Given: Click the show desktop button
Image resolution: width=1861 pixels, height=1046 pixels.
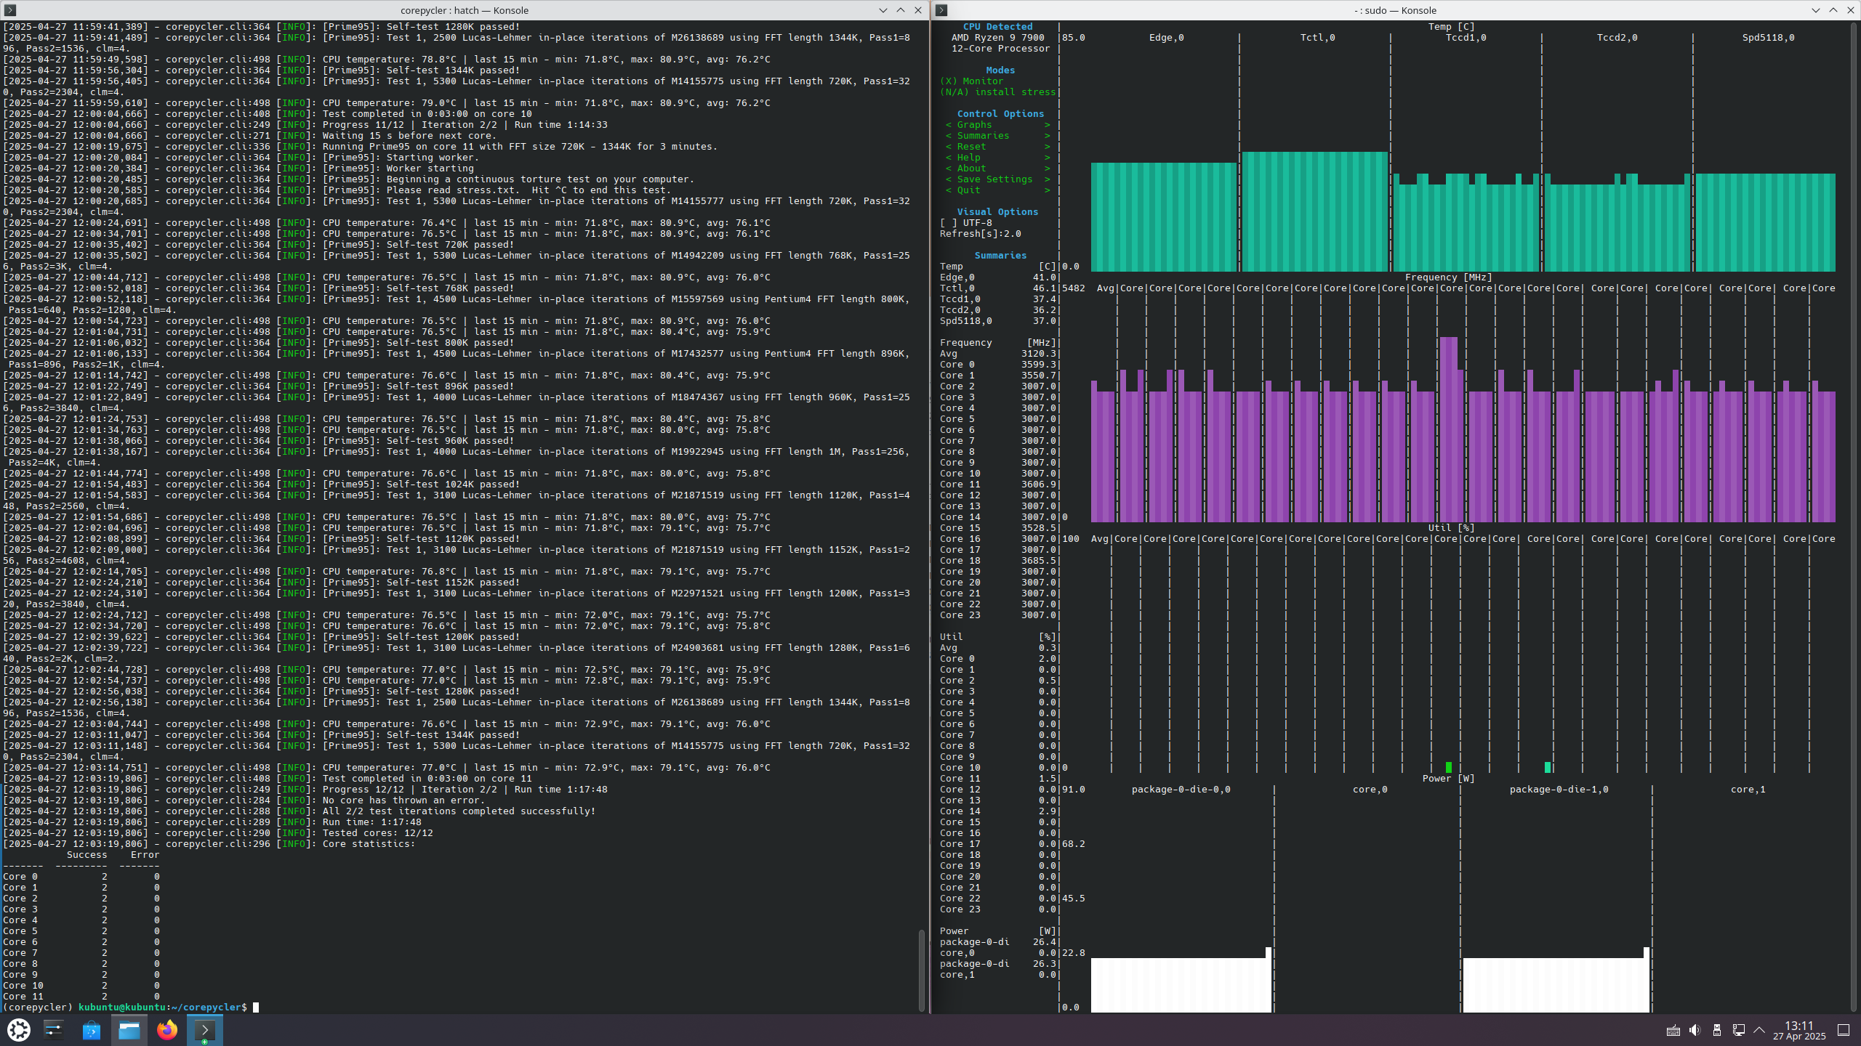Looking at the screenshot, I should pos(1844,1030).
